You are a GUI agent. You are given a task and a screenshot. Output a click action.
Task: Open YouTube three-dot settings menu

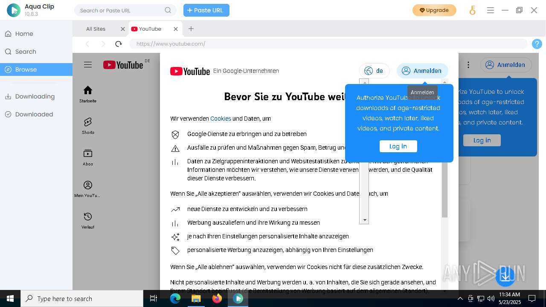[x=468, y=65]
